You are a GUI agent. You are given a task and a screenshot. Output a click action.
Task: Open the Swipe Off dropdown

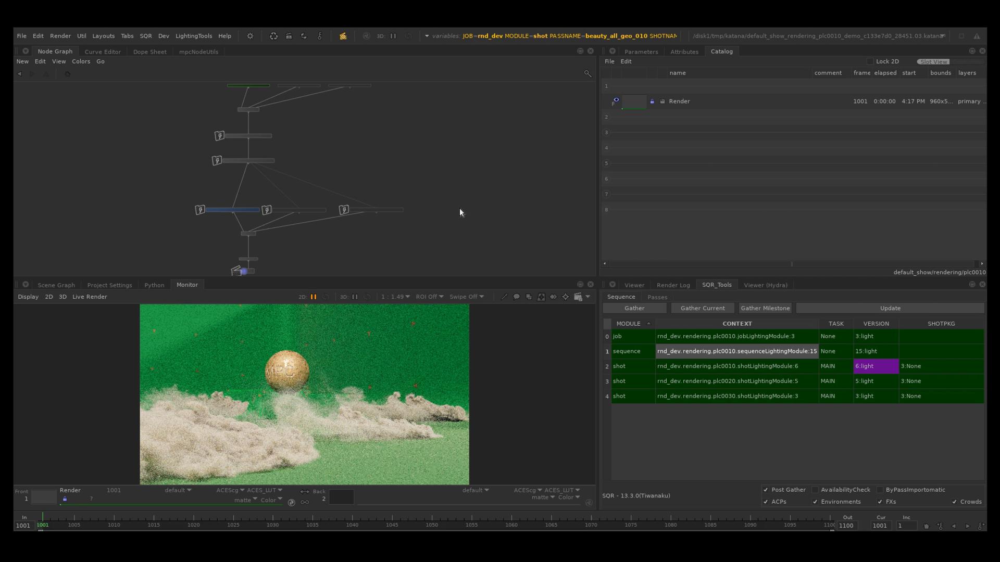point(466,297)
